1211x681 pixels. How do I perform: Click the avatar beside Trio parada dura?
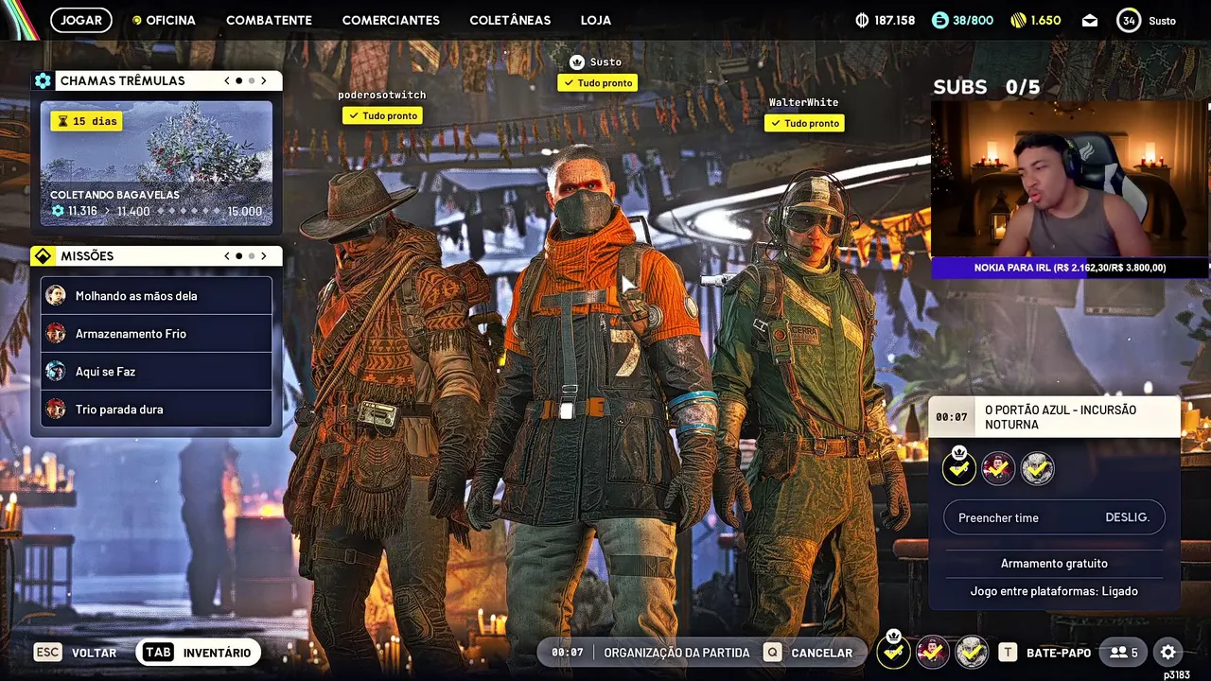click(56, 409)
